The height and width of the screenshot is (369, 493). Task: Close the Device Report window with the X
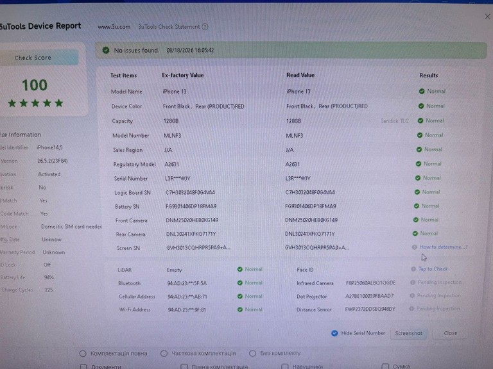[487, 16]
